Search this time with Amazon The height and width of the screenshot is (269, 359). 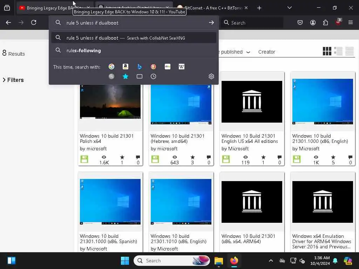pyautogui.click(x=125, y=67)
